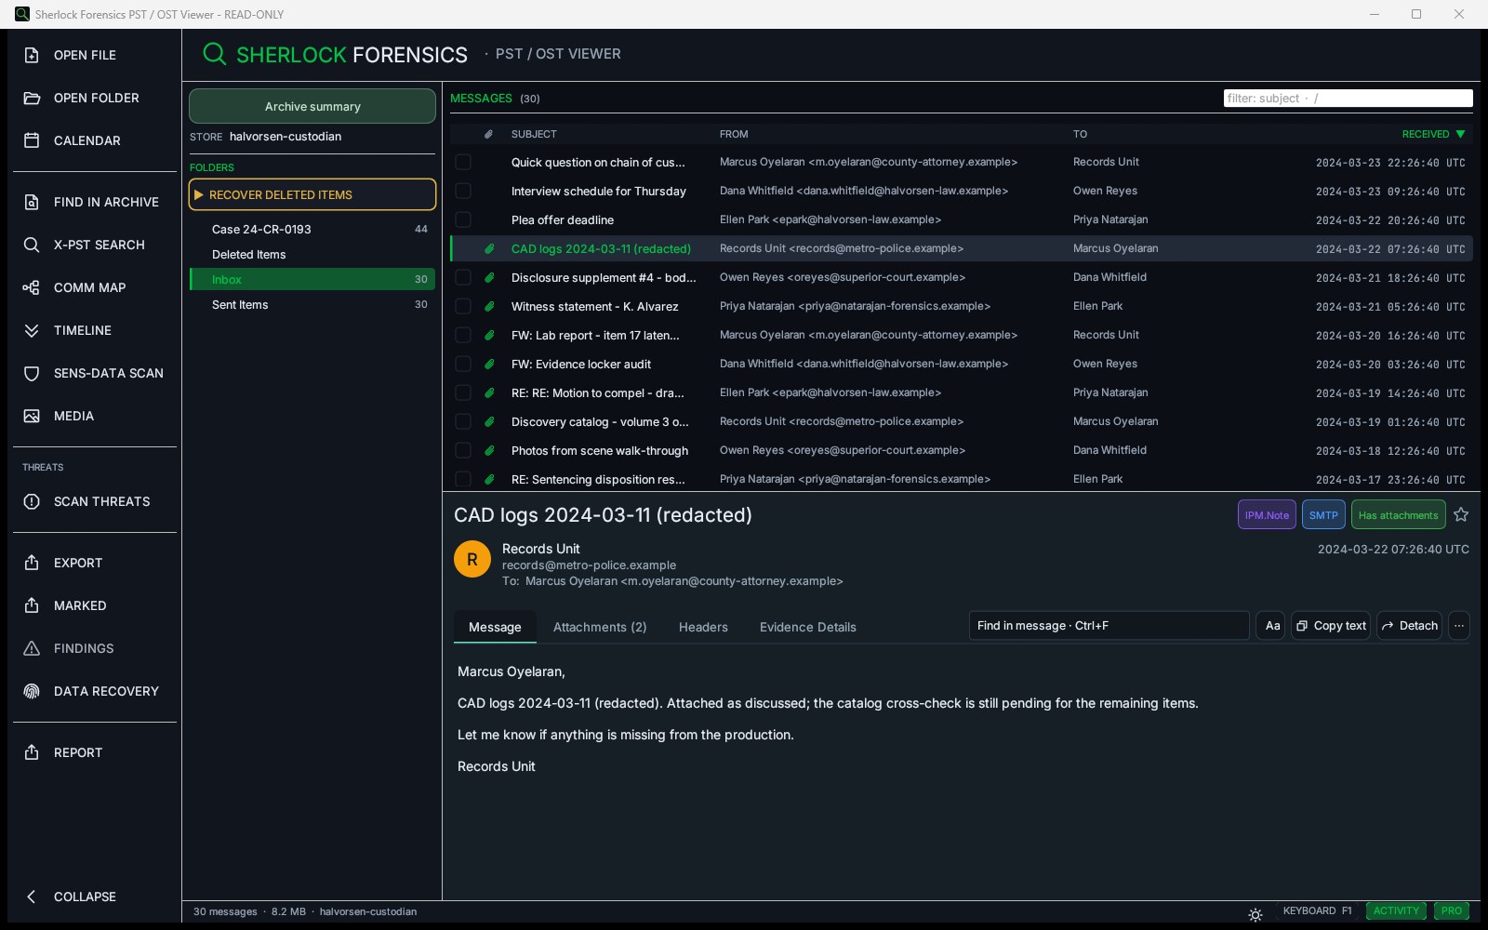The height and width of the screenshot is (930, 1488).
Task: Open the Calendar icon in the sidebar
Action: point(32,140)
